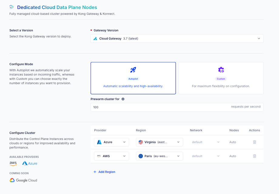Delete the AWS Paris region row
The width and height of the screenshot is (279, 194).
pos(254,156)
